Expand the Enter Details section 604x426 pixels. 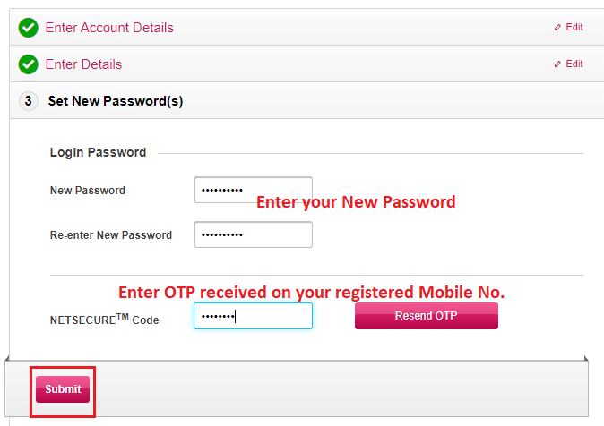83,64
